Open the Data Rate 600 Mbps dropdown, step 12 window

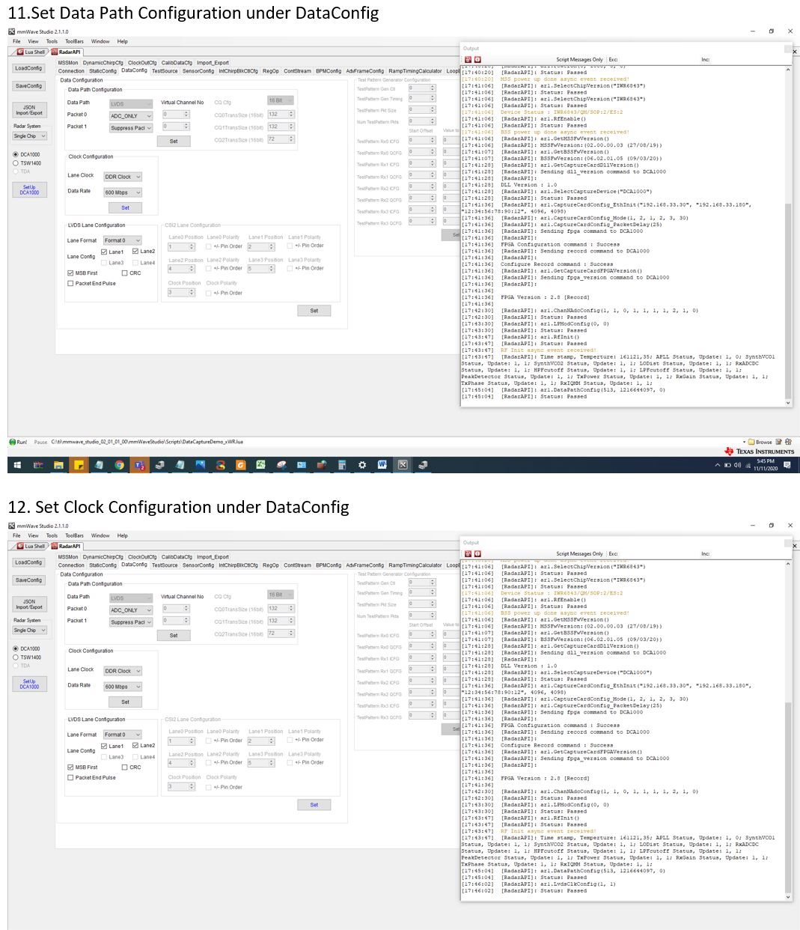pyautogui.click(x=123, y=687)
